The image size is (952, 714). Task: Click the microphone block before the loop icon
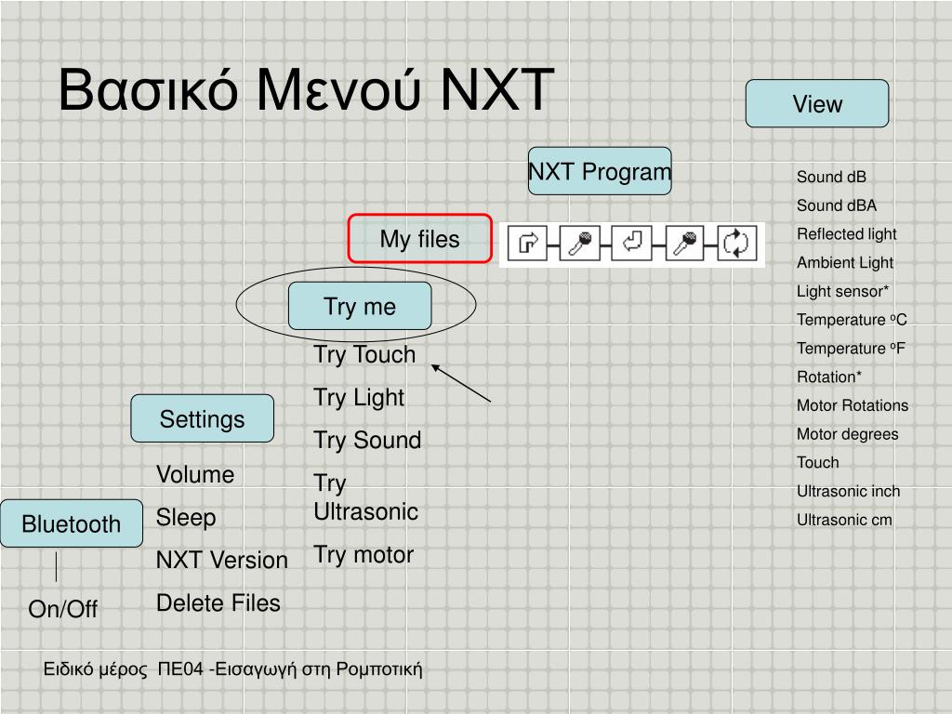click(x=685, y=243)
